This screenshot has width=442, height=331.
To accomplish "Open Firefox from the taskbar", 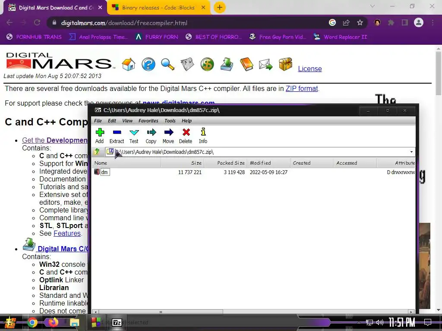I will pos(54,322).
